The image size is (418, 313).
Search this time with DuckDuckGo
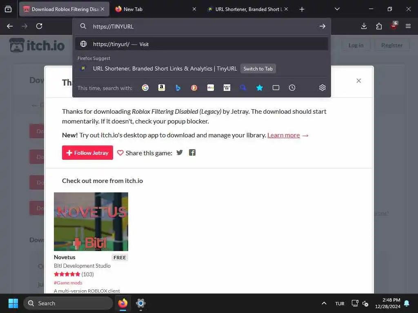pyautogui.click(x=194, y=88)
